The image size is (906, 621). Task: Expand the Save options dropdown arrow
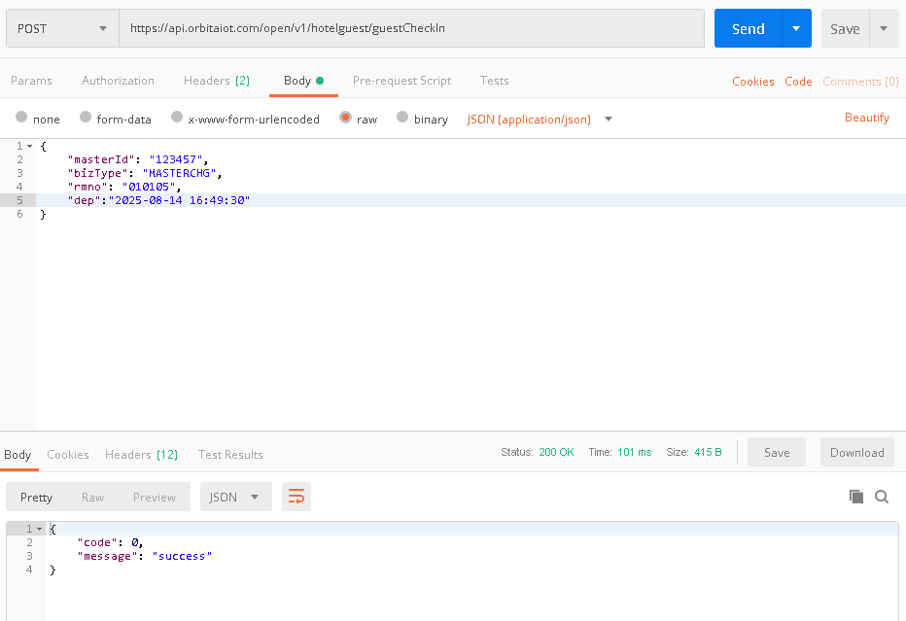[x=884, y=29]
